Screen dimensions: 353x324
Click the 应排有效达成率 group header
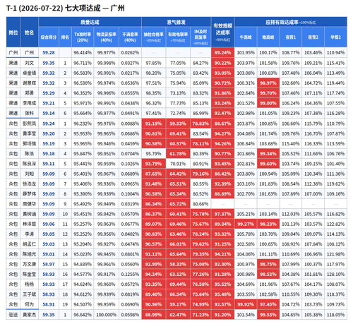click(291, 22)
